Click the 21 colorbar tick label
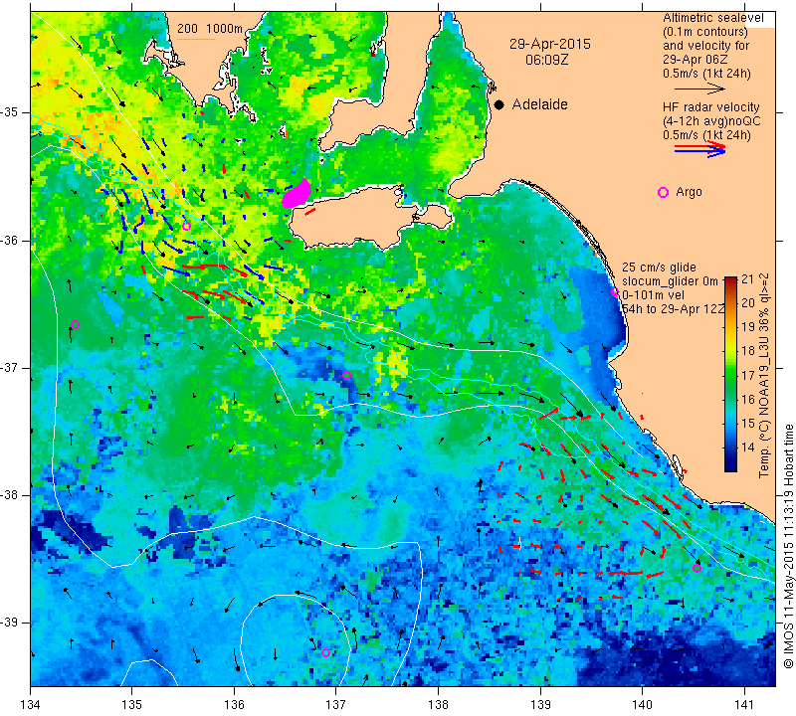796x716 pixels. click(747, 278)
